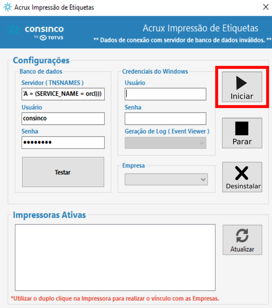272x308 pixels.
Task: Test database connection with Testar button
Action: [x=63, y=172]
